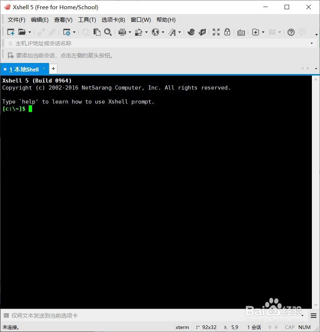Launch Xagent green key icon

coord(202,32)
